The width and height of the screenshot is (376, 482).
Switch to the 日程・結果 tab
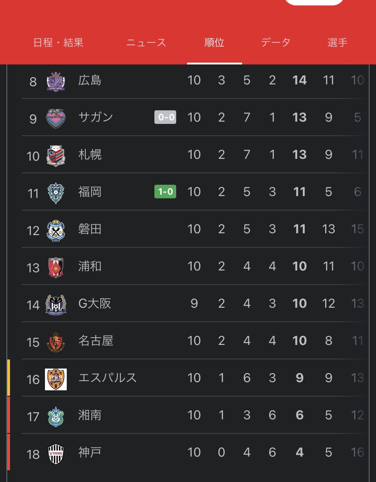(x=58, y=43)
